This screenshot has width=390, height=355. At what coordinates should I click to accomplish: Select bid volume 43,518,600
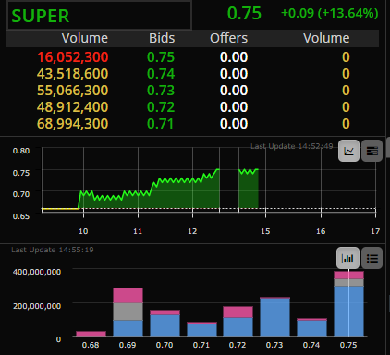pyautogui.click(x=73, y=74)
